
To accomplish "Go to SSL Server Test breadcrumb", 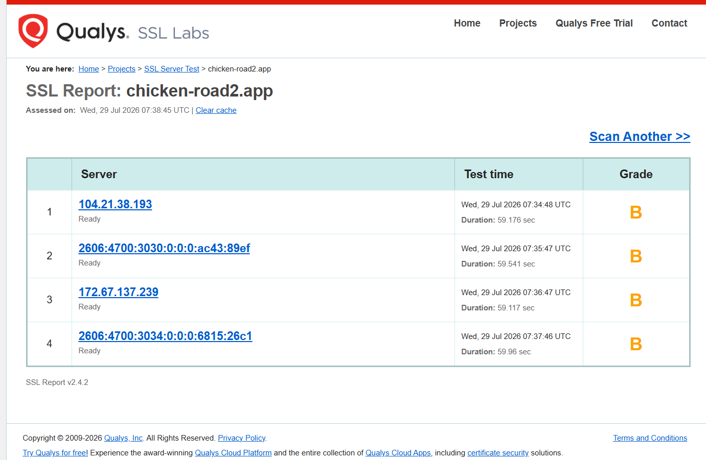I will click(172, 69).
